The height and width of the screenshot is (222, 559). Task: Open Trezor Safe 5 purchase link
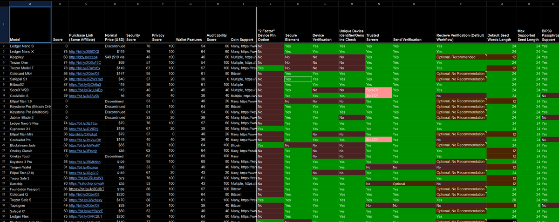coord(86,201)
